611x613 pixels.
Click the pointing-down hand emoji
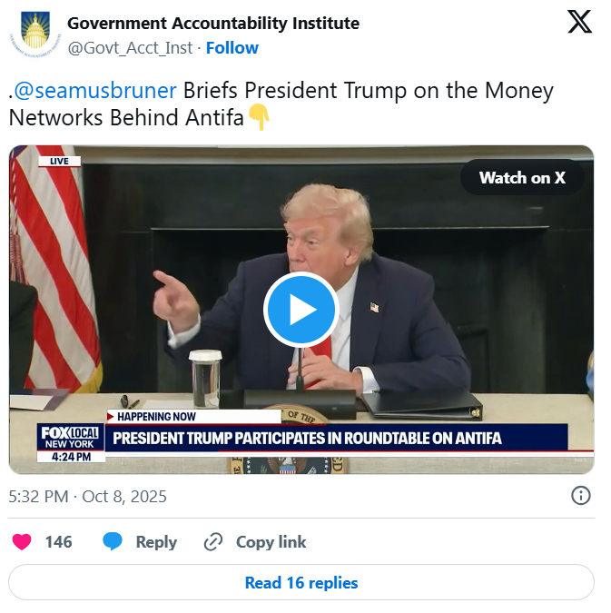tap(259, 117)
